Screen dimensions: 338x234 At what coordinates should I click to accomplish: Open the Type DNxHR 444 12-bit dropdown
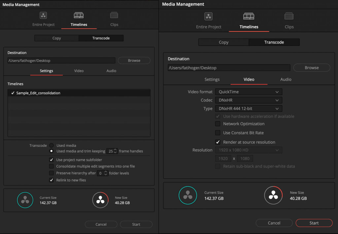point(249,109)
